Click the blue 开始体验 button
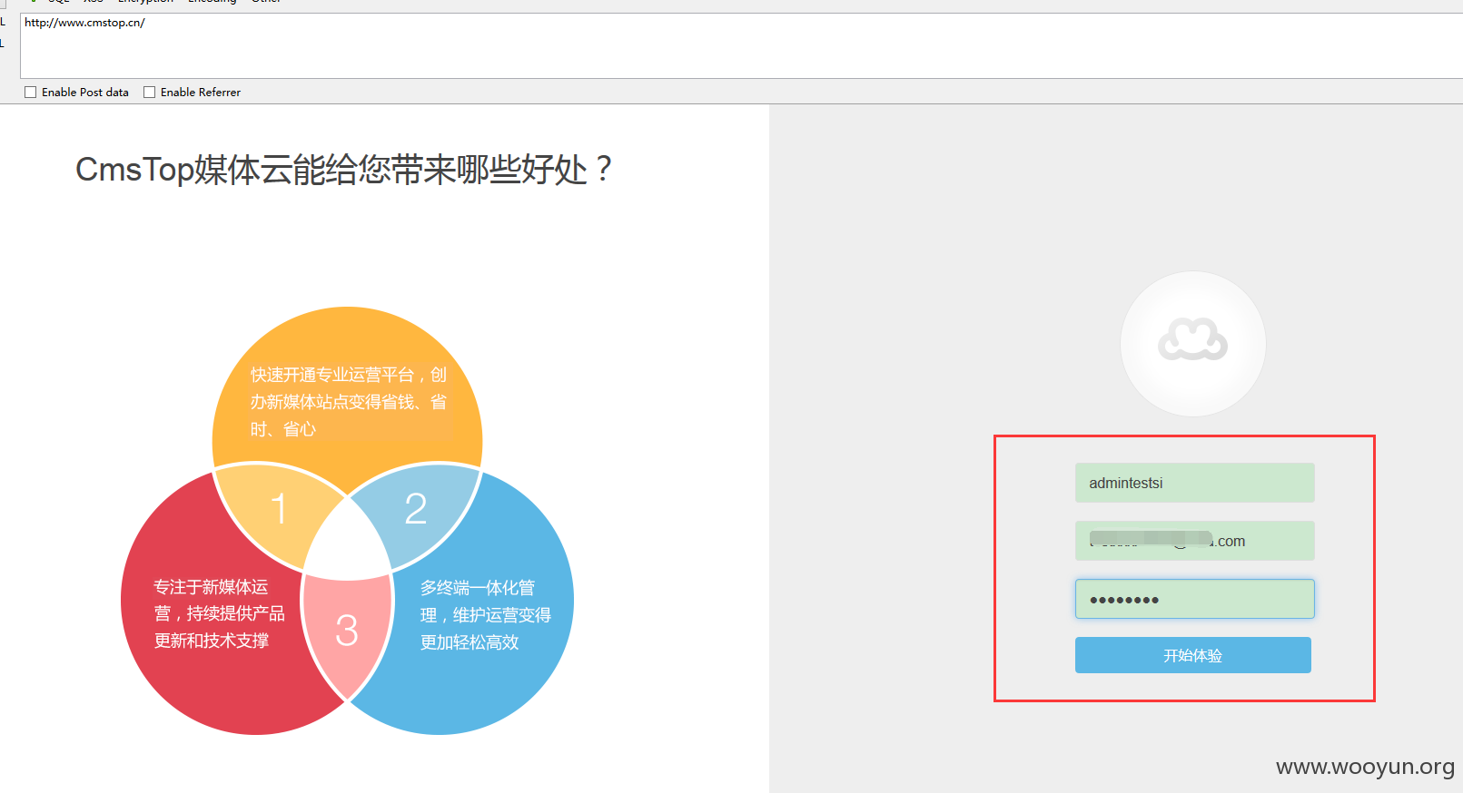 pyautogui.click(x=1192, y=655)
